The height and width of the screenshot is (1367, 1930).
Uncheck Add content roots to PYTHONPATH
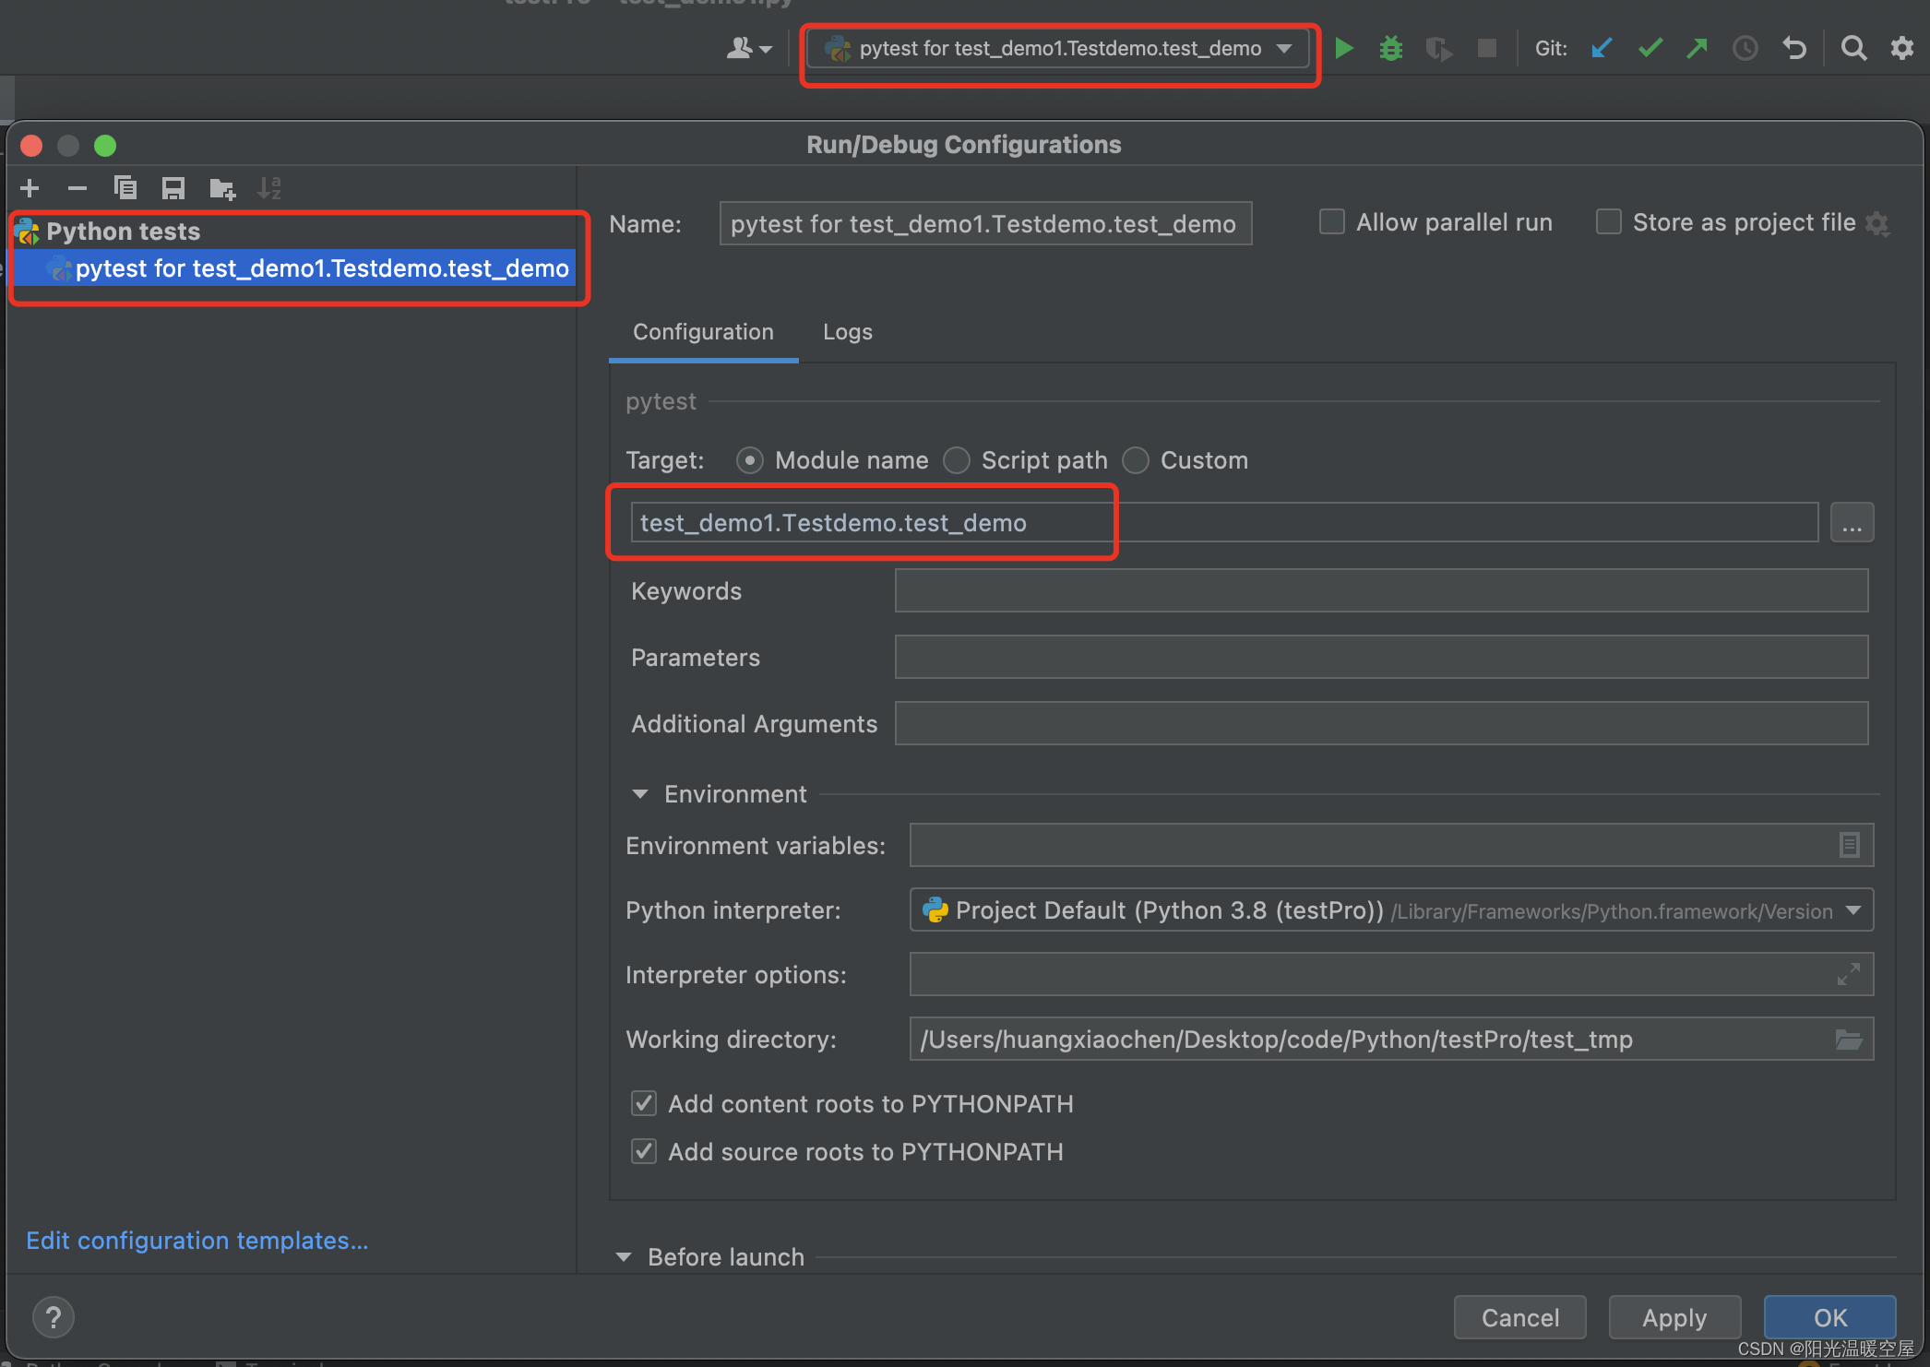tap(644, 1103)
